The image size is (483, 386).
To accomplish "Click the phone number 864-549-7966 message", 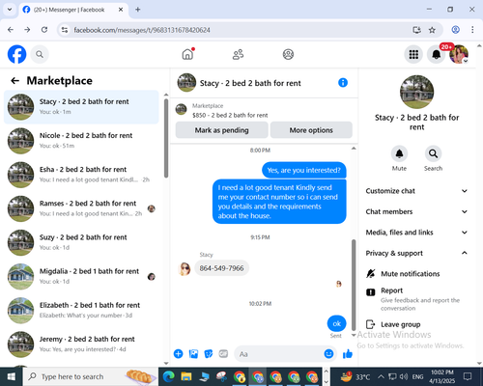I will (221, 268).
